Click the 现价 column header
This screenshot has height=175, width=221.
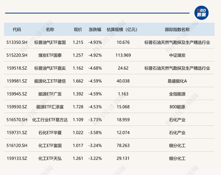click(x=78, y=29)
